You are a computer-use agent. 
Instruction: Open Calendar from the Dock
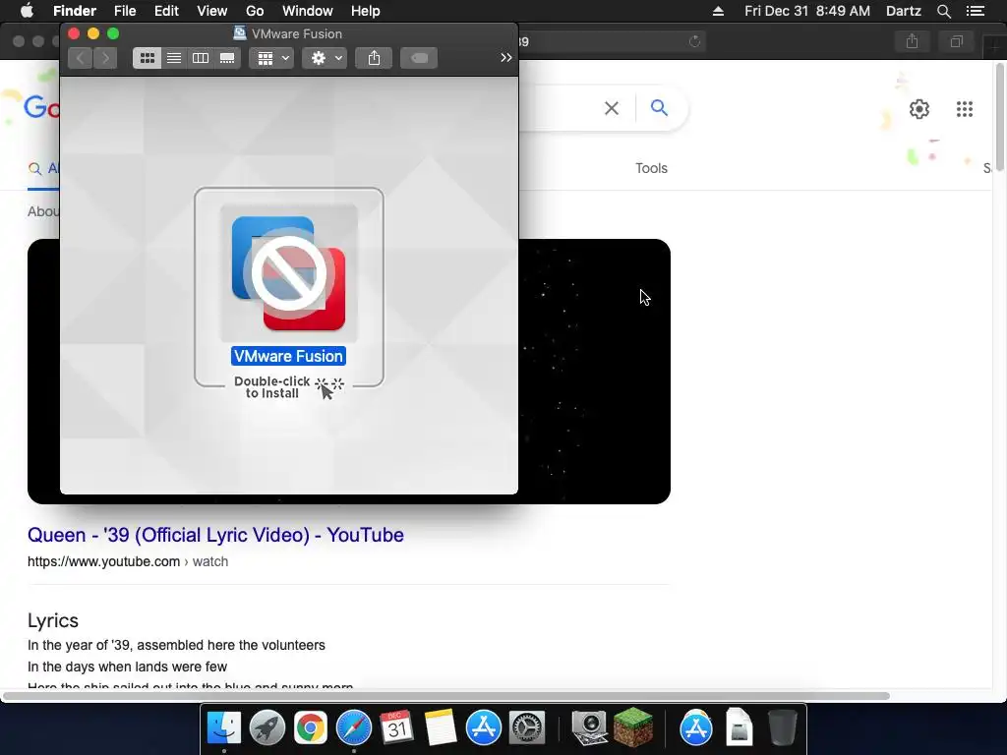(396, 728)
